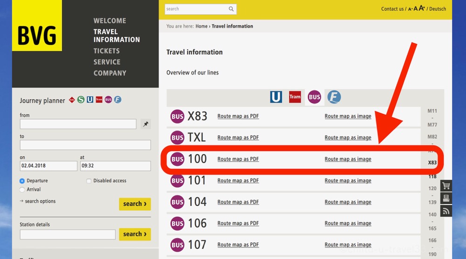Open Route map as image for line 107

tap(348, 245)
